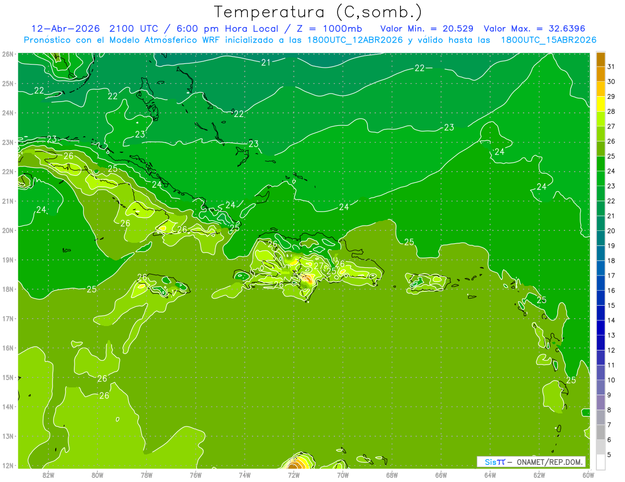Click the 82W longitude axis label
Viewport: 625px width, 482px height.
[48, 475]
